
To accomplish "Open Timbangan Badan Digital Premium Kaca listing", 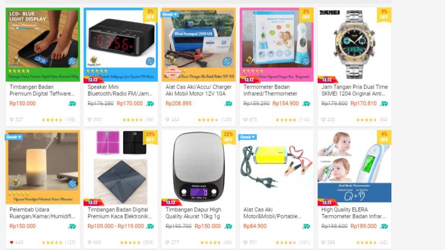I will click(120, 213).
